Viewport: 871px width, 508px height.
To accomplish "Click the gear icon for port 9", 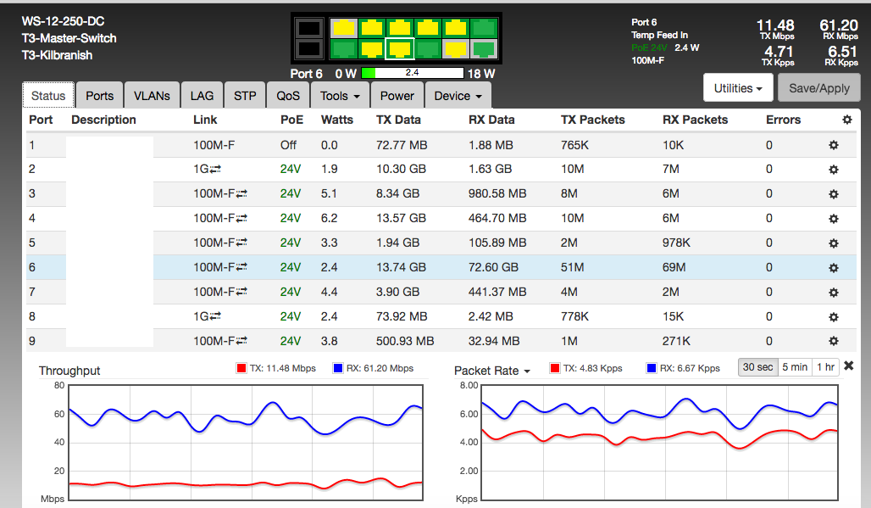I will (x=833, y=341).
